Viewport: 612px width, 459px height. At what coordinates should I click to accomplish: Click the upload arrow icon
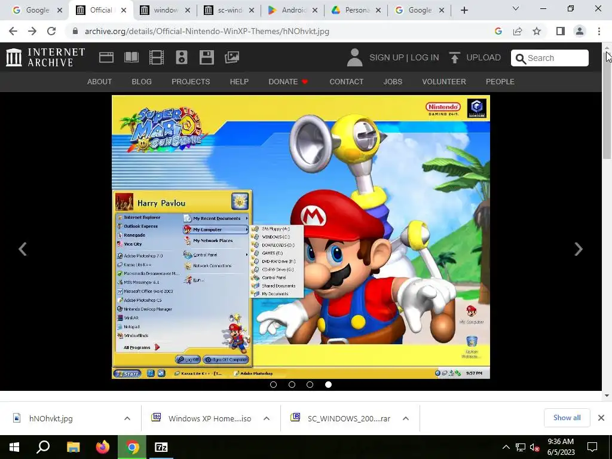point(454,57)
